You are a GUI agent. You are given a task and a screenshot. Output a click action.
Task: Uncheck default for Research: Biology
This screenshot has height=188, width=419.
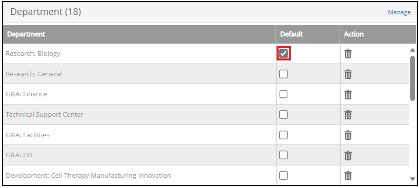(284, 53)
